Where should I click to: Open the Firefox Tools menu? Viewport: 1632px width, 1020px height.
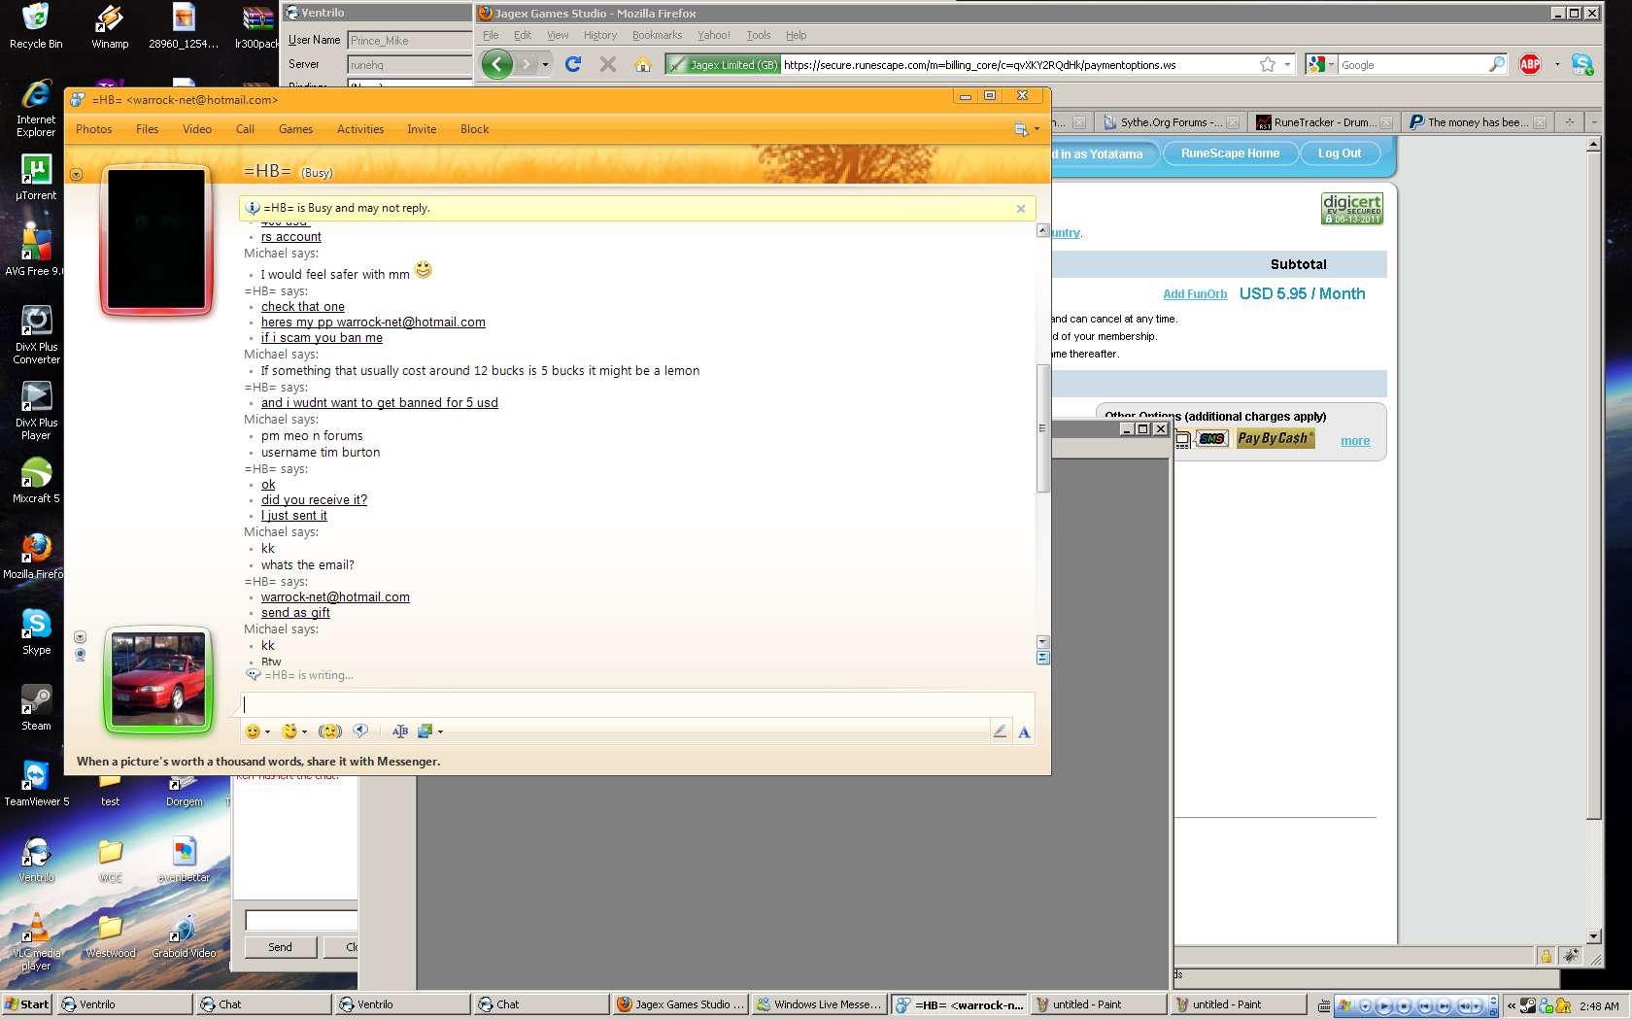click(758, 35)
